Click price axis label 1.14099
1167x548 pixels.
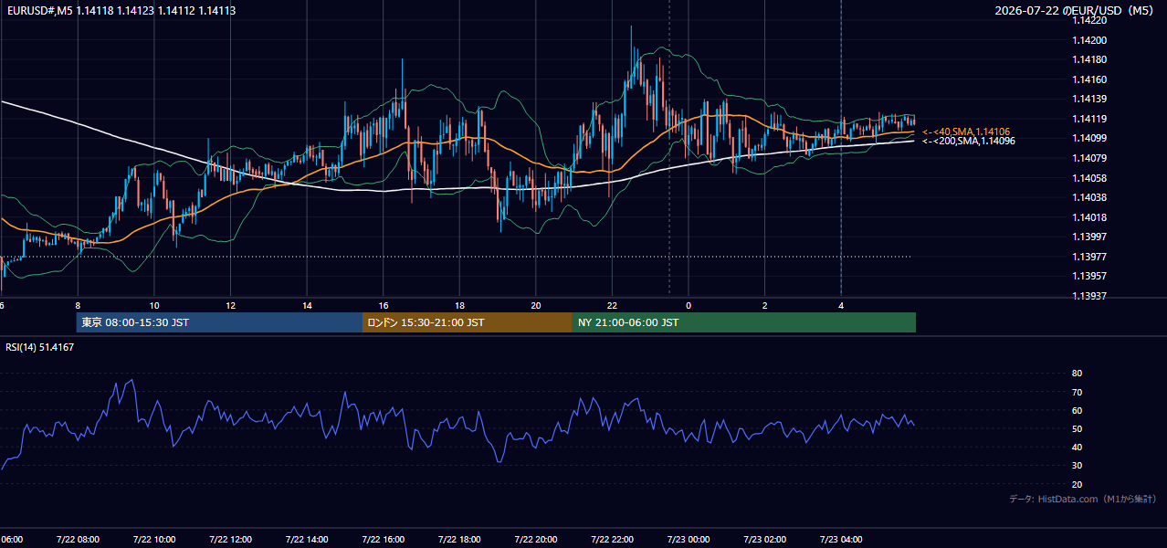pos(1088,138)
